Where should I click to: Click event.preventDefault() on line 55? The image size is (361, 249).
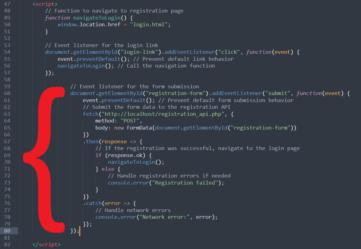click(x=93, y=59)
